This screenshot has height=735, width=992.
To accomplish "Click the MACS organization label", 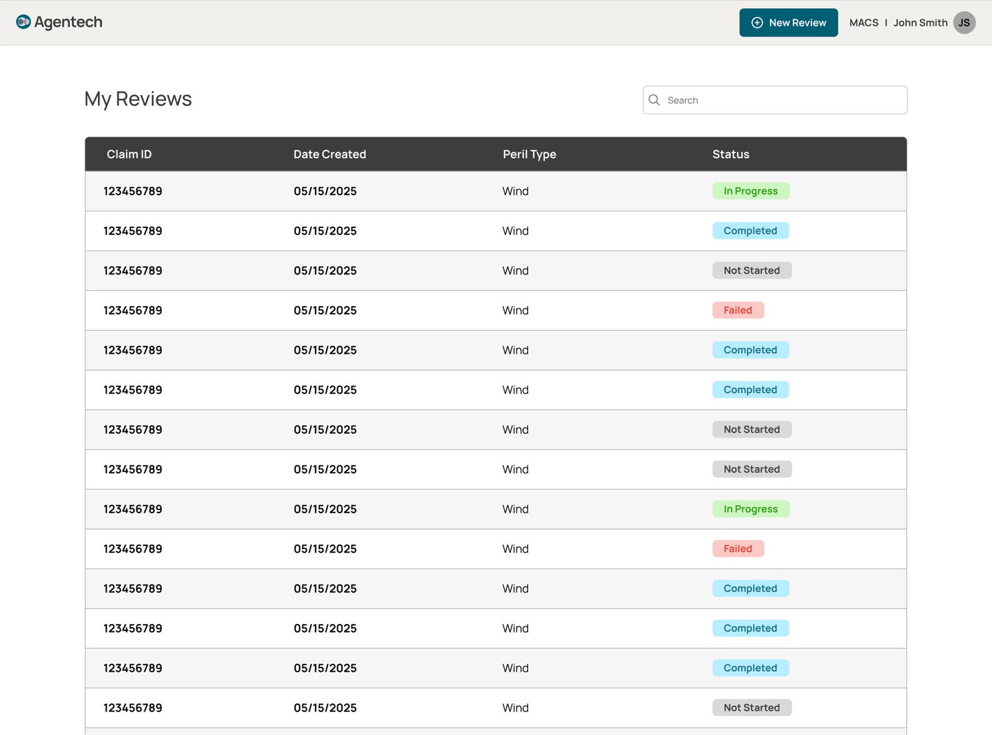I will (x=864, y=23).
